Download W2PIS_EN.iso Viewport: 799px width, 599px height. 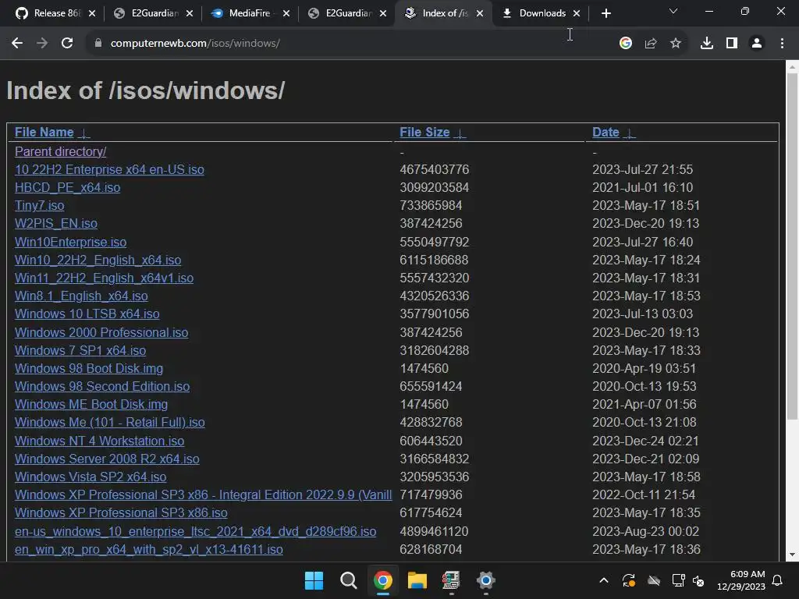(56, 224)
